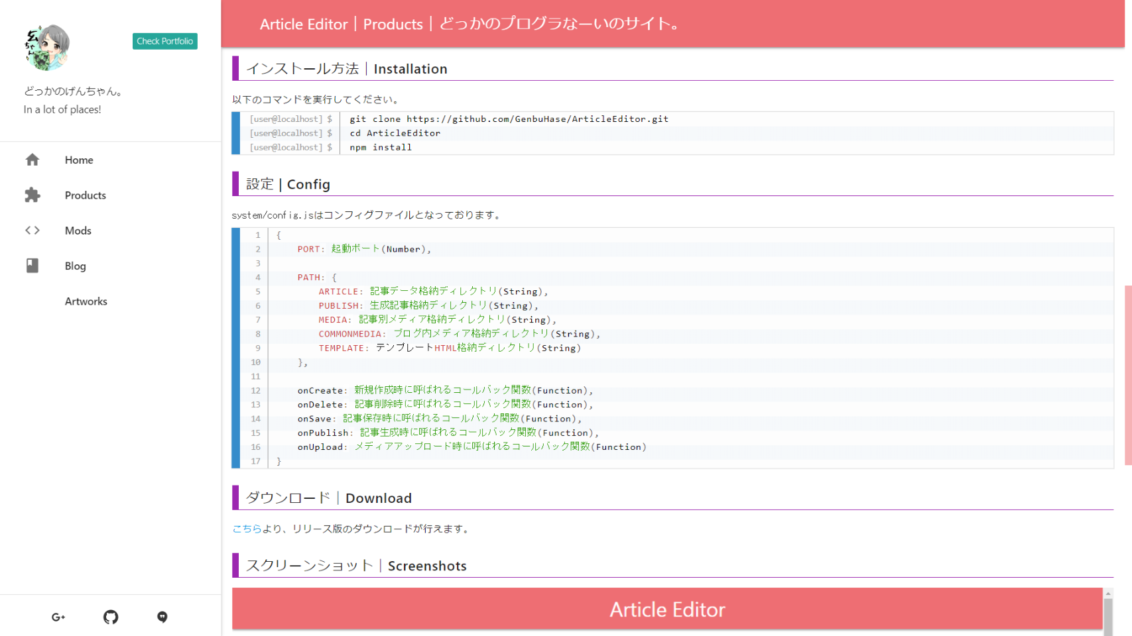Select Mods in the sidebar menu
The image size is (1132, 636).
click(x=78, y=231)
